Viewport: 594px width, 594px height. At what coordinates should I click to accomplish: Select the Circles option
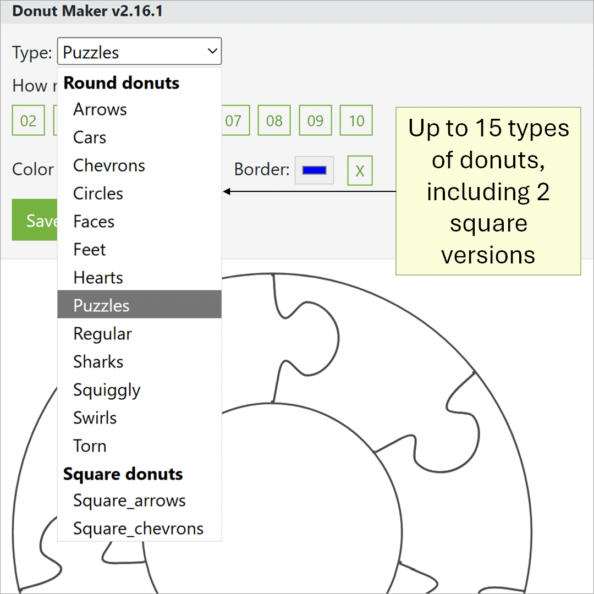(98, 194)
